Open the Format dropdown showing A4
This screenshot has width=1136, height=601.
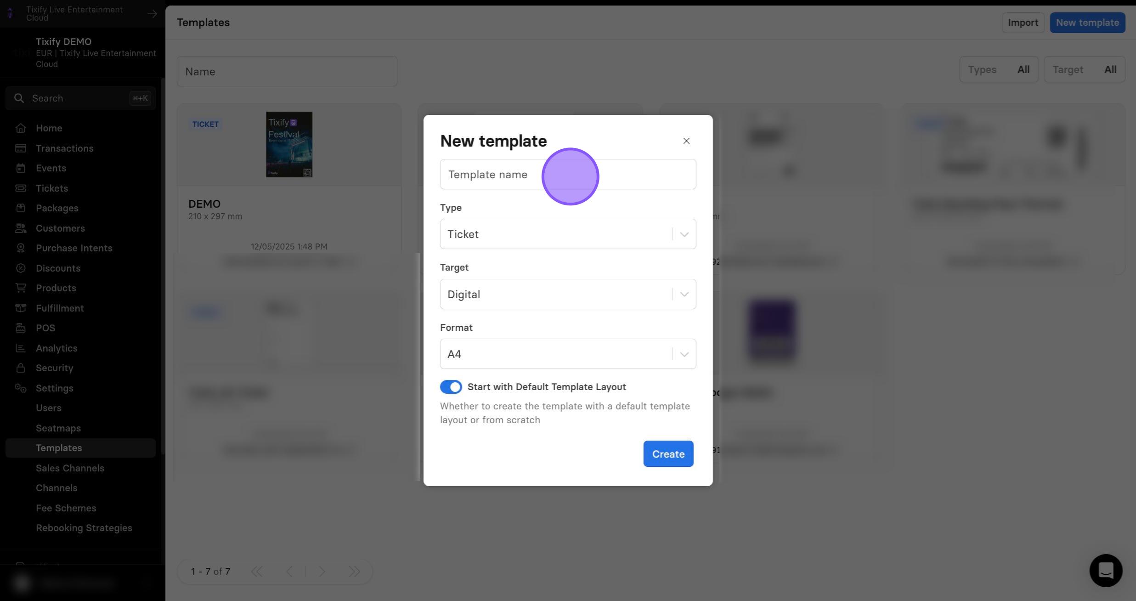(568, 354)
